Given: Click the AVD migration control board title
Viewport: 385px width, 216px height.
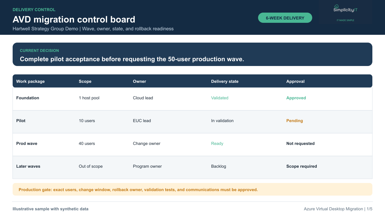Looking at the screenshot, I should coord(74,19).
